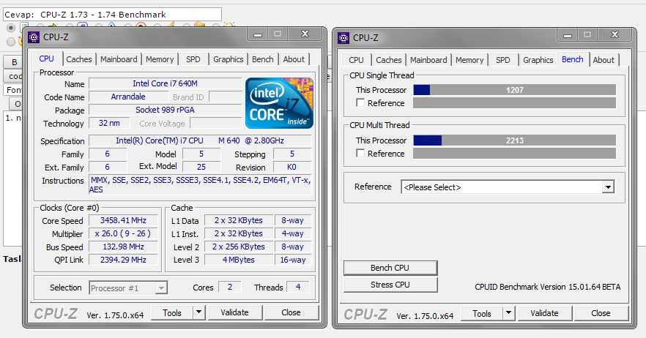Click the Multiplier value 'x 26.0 ( 9 - 26 )'

tap(123, 233)
